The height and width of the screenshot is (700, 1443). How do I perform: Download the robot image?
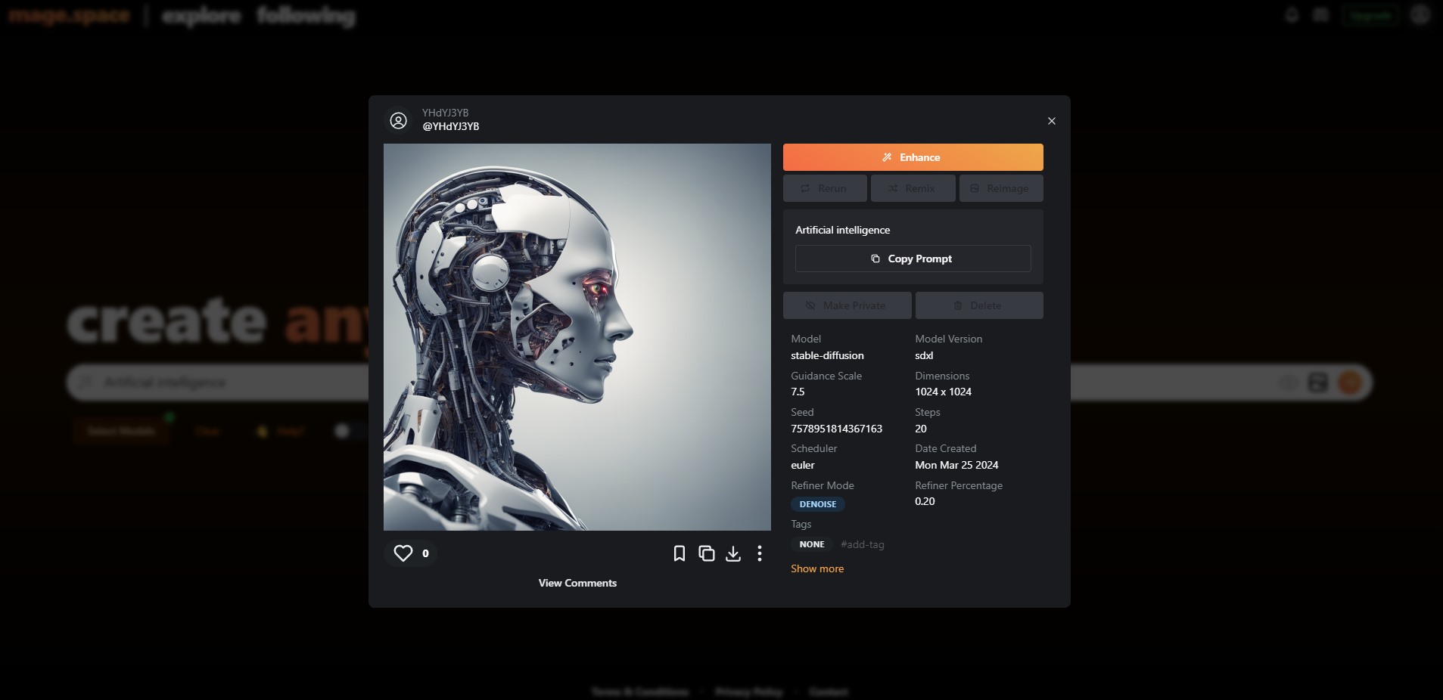tap(733, 553)
